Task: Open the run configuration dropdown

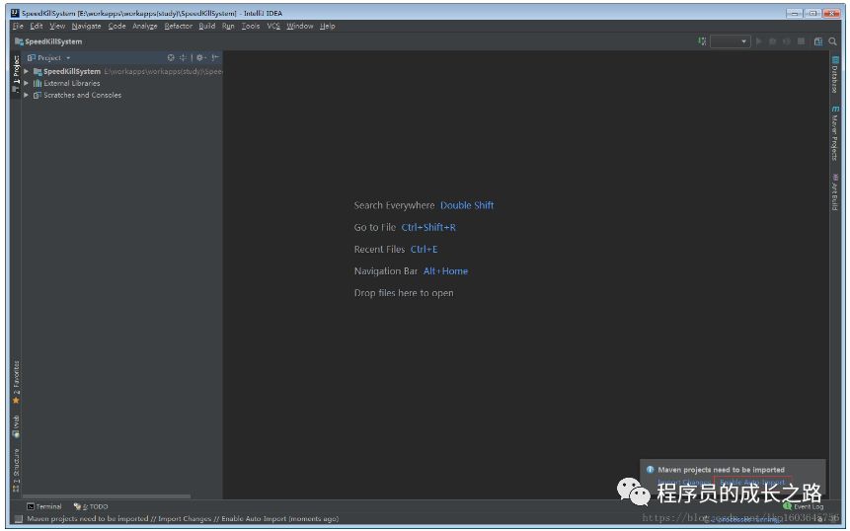Action: click(x=731, y=41)
